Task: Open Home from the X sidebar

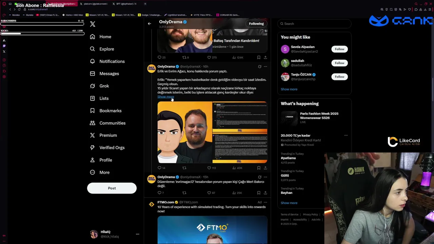Action: (x=101, y=37)
